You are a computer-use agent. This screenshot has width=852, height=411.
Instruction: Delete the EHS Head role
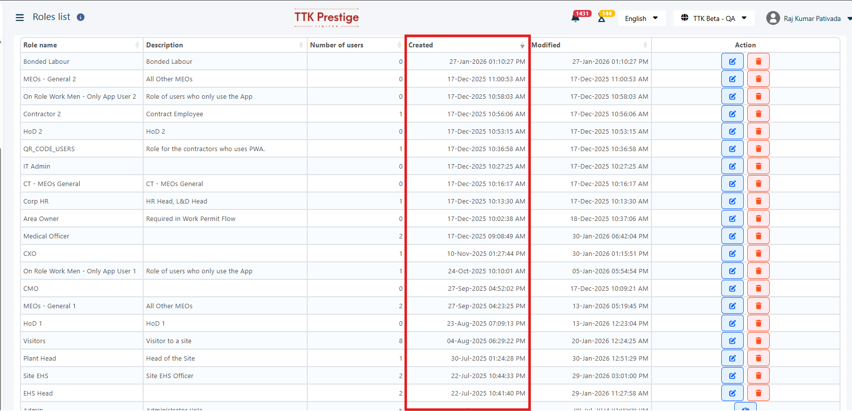click(758, 393)
